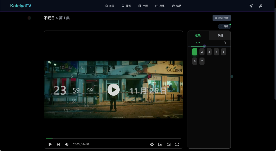Click the KatelyaTV logo
The width and height of the screenshot is (276, 151).
pos(20,6)
